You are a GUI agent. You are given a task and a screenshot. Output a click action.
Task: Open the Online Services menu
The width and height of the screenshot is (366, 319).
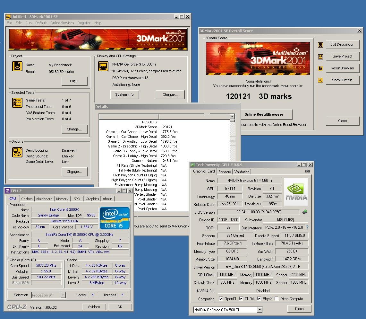tap(62, 23)
